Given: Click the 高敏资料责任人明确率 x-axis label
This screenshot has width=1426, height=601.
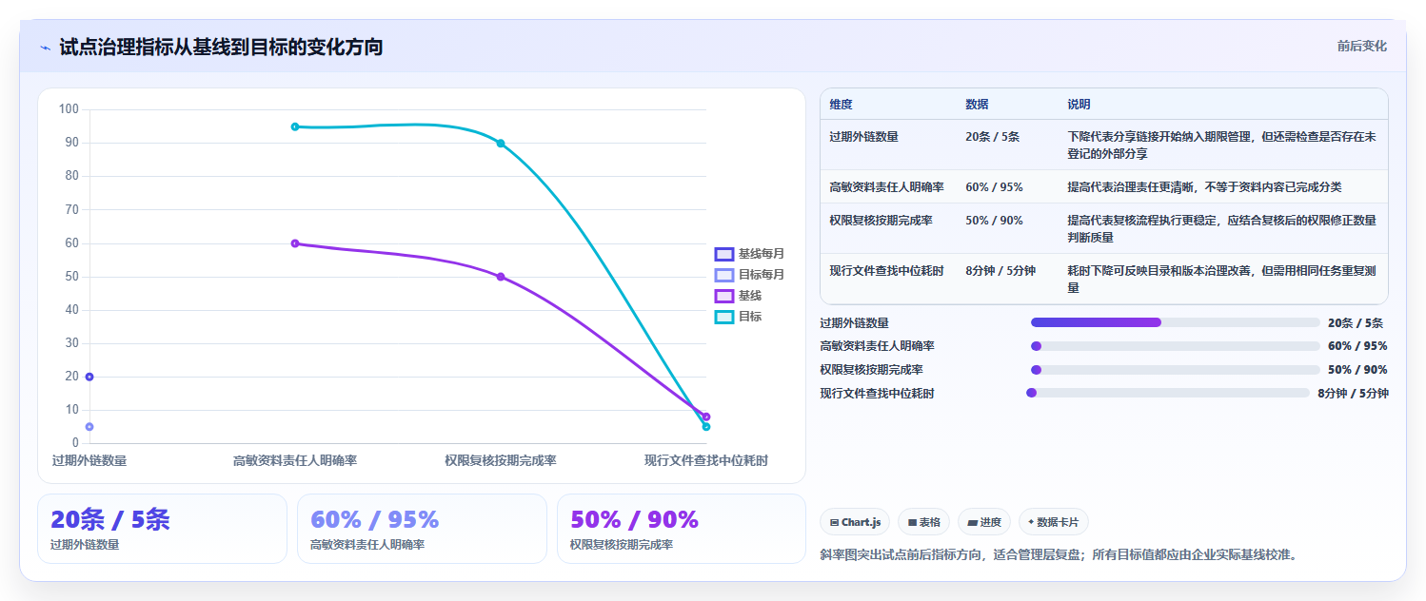Looking at the screenshot, I should (295, 460).
